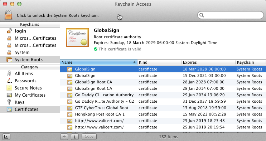
Task: Open the Passwords category
Action: coord(30,81)
